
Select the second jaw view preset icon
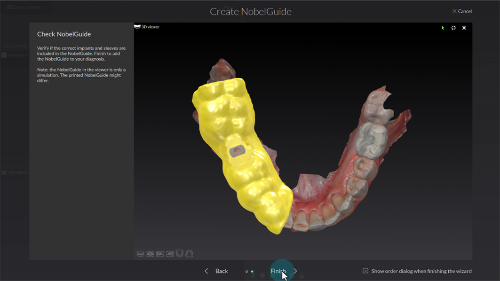(x=150, y=254)
